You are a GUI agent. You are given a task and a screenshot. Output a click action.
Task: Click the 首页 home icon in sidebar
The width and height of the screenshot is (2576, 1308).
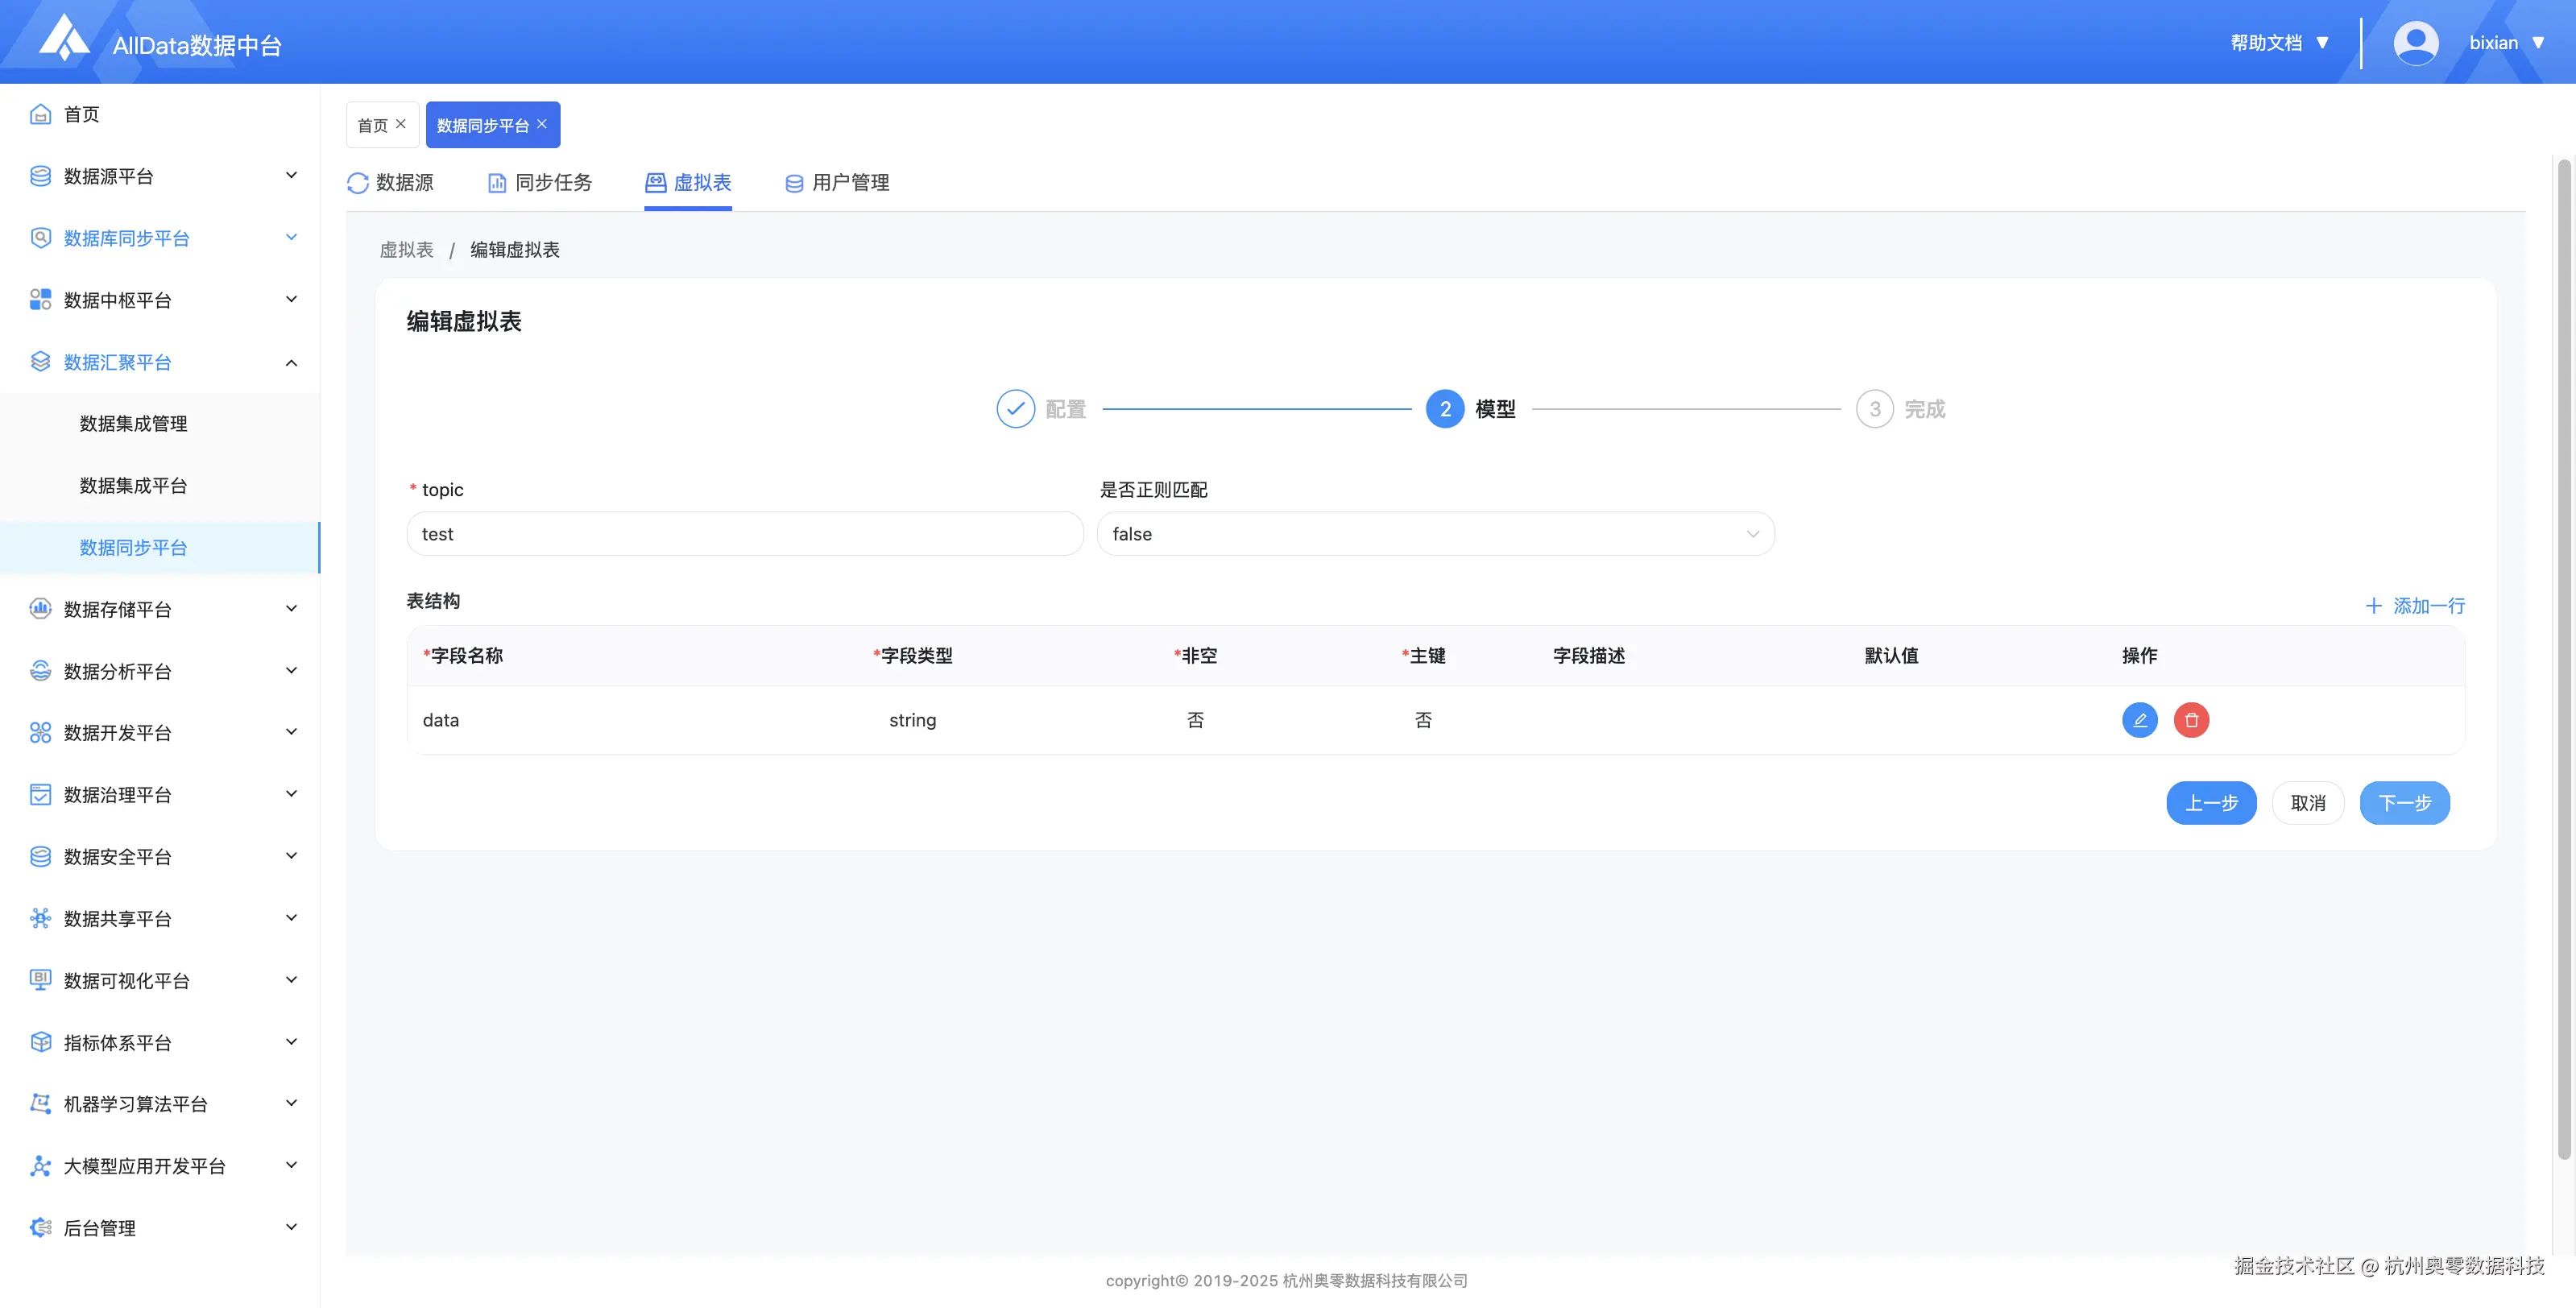(x=40, y=114)
